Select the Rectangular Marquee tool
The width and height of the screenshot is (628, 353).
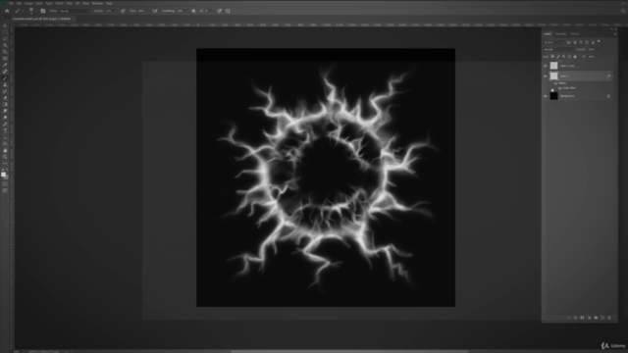click(x=5, y=32)
